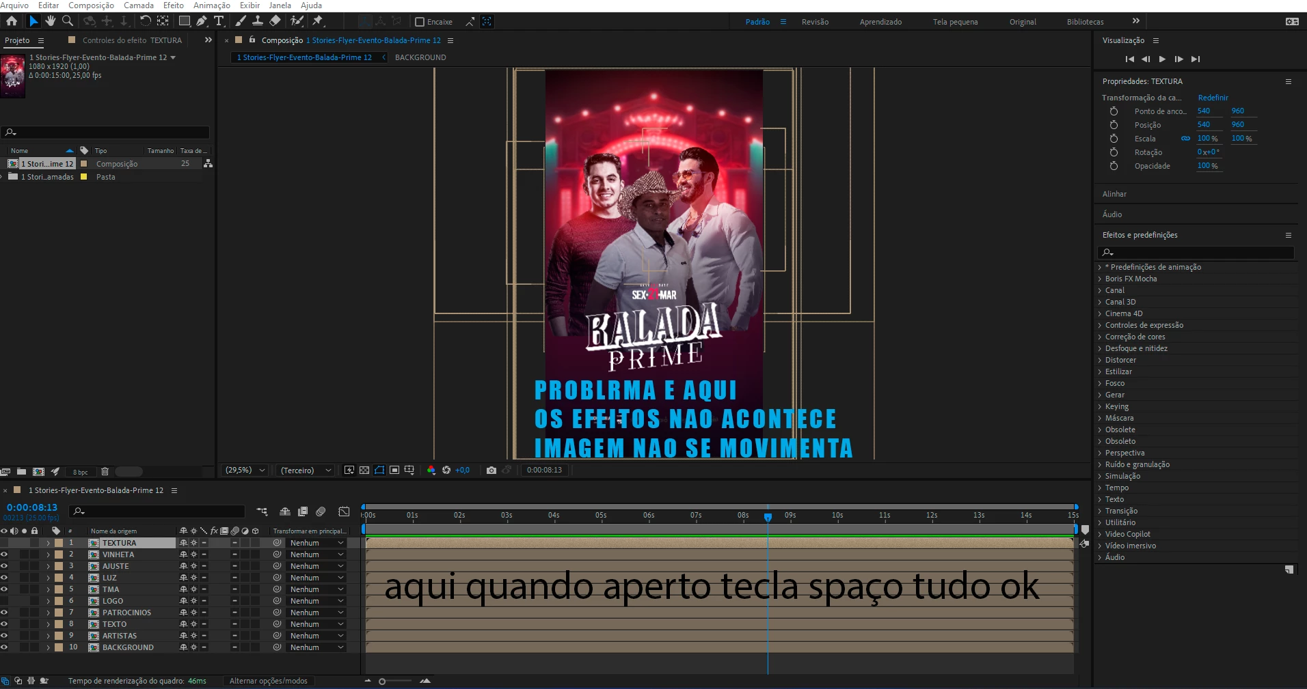Screen dimensions: 1307x689
Task: Select the Roto Brush tool
Action: coord(297,21)
